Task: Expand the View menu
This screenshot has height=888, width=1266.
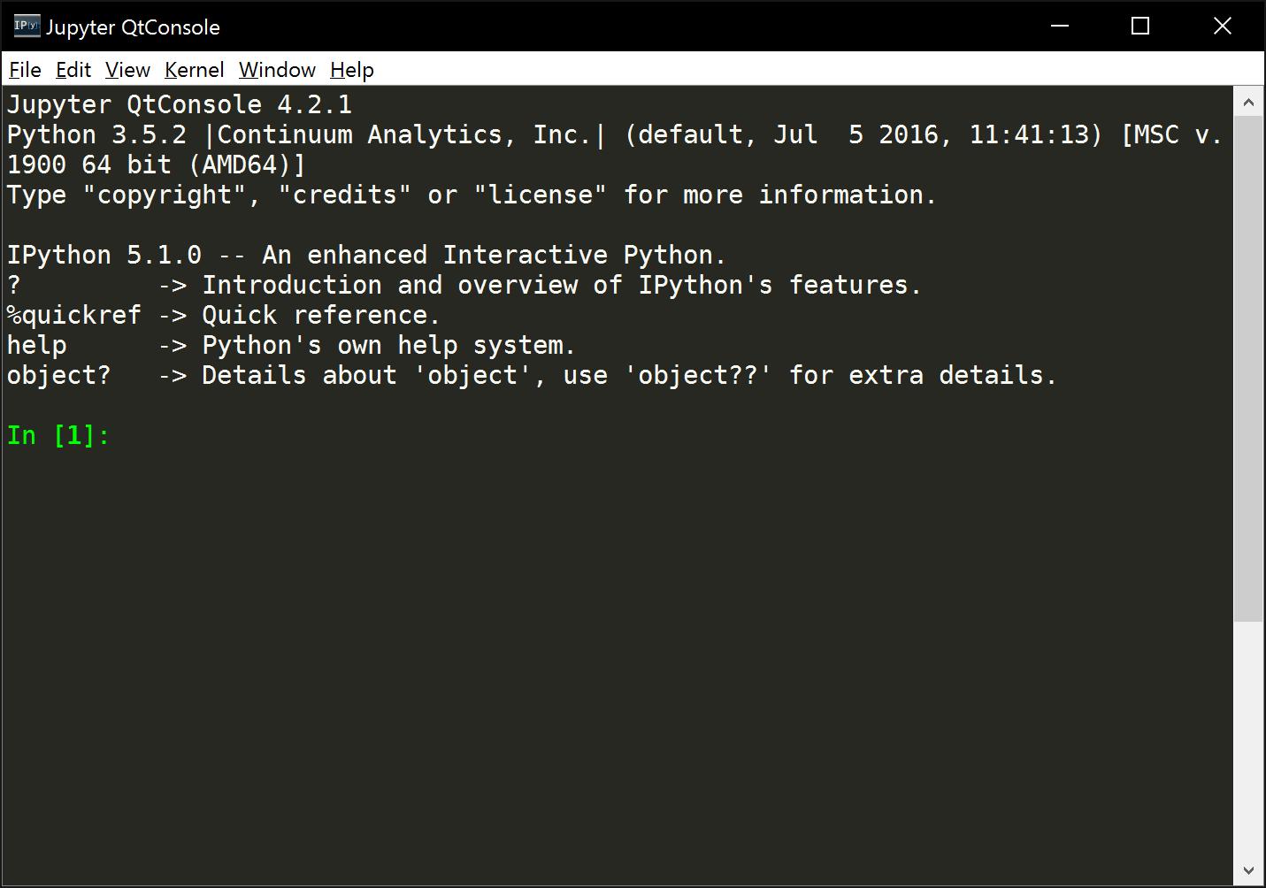Action: [127, 70]
